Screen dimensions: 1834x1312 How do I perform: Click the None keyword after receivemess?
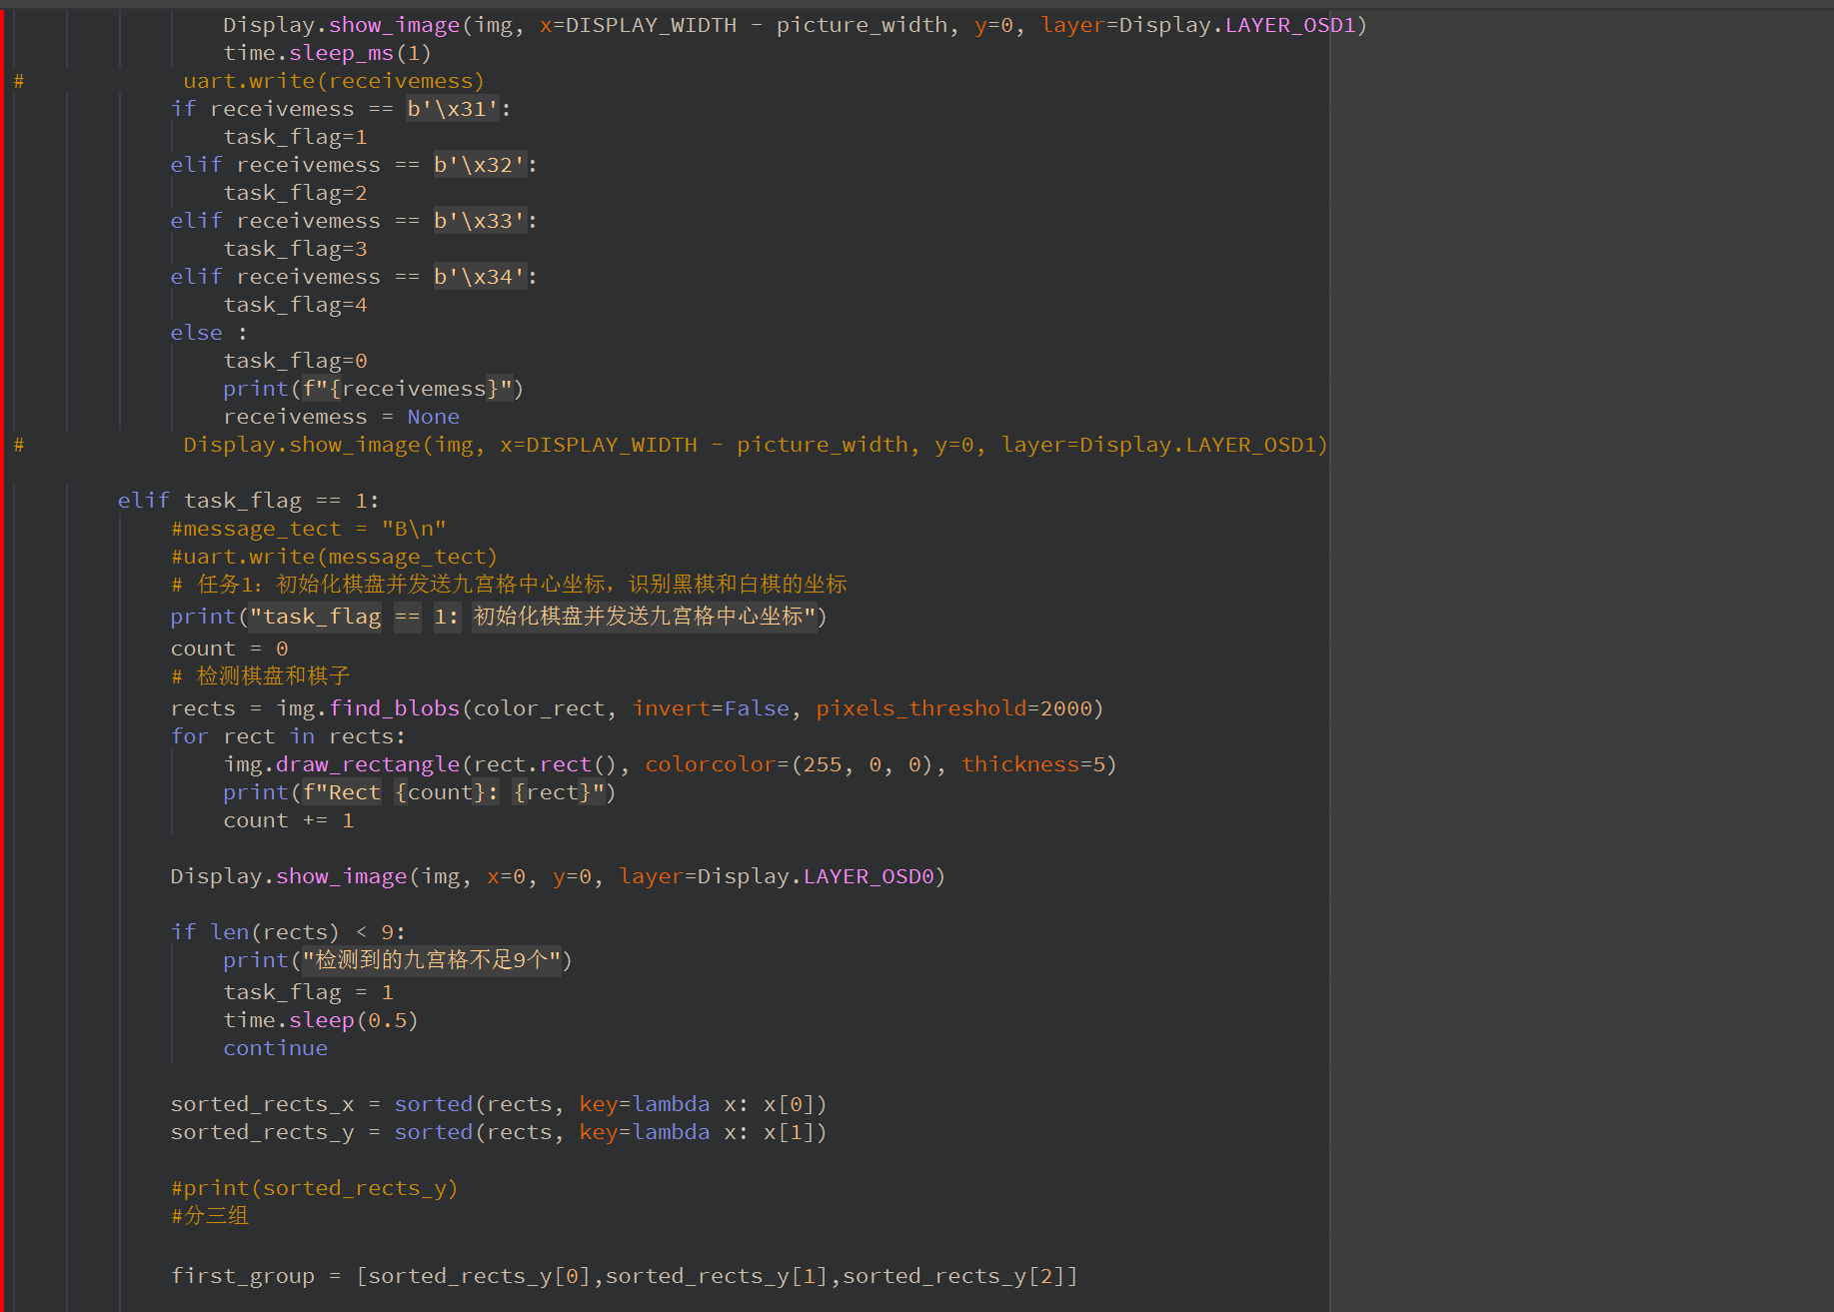click(x=433, y=417)
